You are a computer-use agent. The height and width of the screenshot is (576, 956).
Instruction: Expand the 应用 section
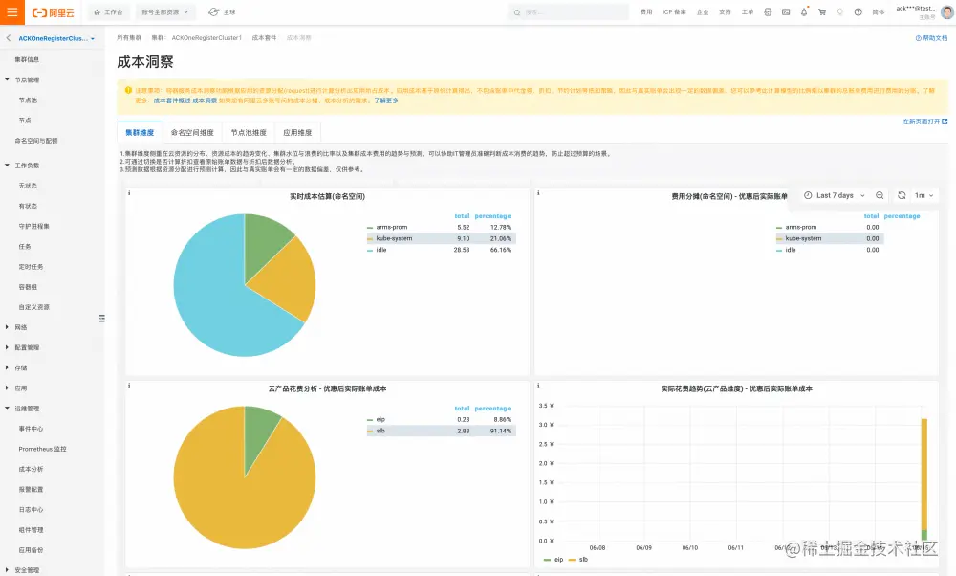(7, 388)
